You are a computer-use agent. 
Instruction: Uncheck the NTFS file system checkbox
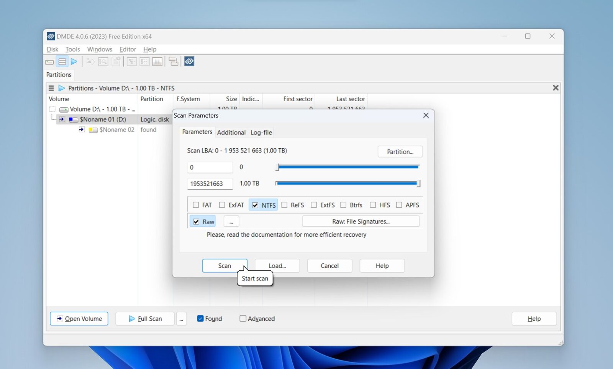(x=256, y=205)
